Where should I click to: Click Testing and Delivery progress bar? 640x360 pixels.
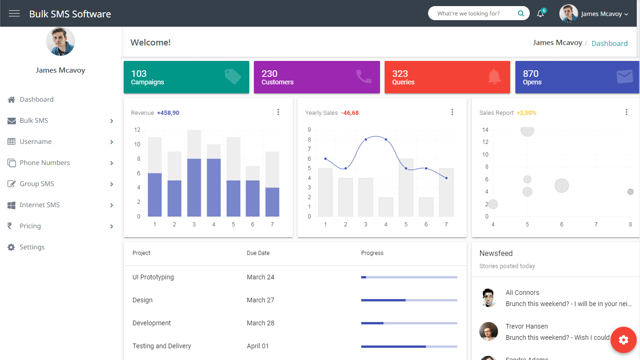coord(409,346)
